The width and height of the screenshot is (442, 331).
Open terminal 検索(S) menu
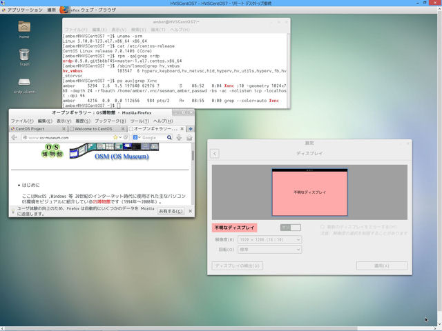click(138, 30)
